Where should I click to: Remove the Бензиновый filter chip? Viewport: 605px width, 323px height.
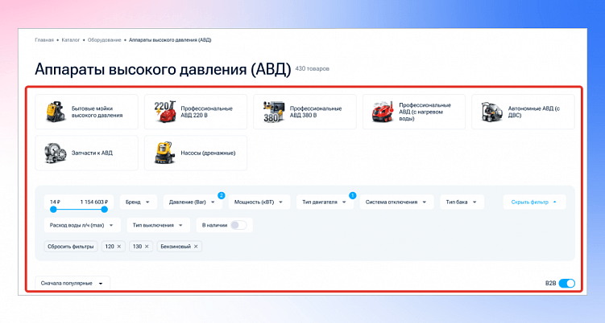(x=196, y=247)
